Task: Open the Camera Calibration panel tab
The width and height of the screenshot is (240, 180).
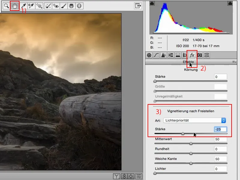Action: tap(199, 55)
